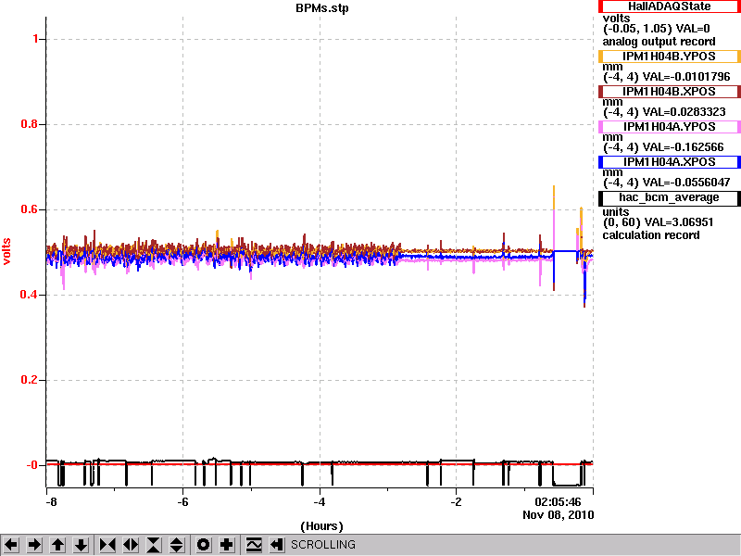
Task: Select the hac_bcm_average legend entry
Action: click(x=669, y=197)
